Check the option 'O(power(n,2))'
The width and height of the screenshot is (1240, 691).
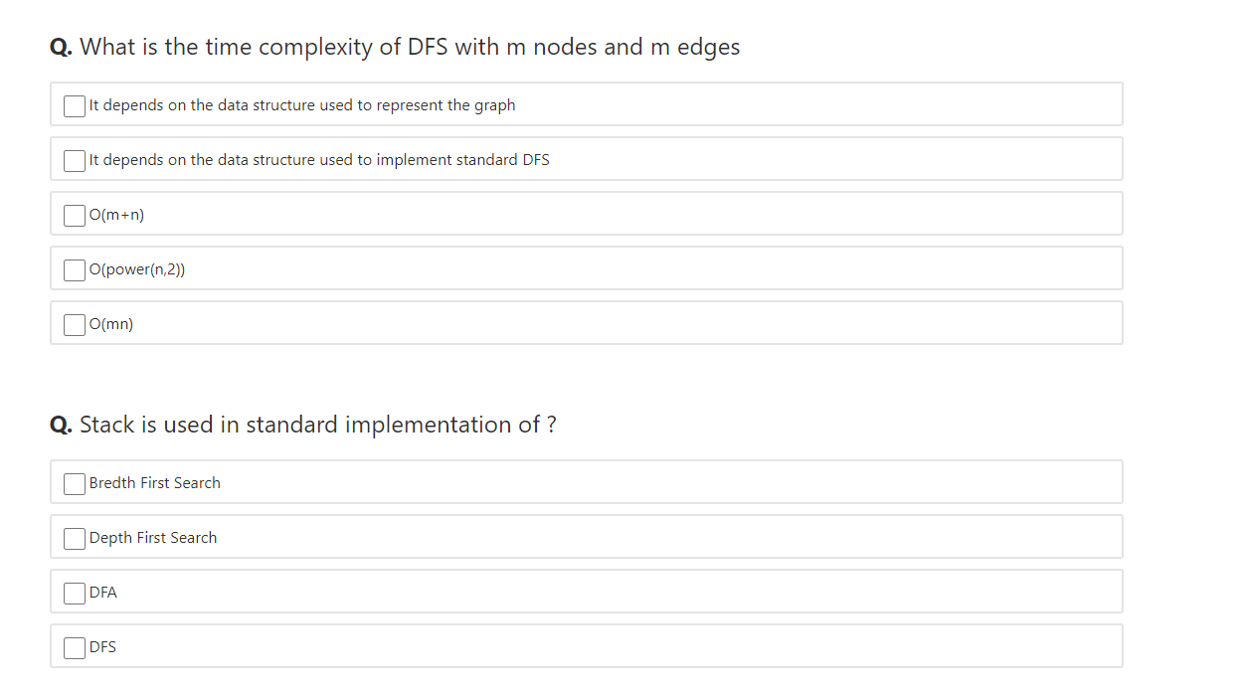click(74, 269)
